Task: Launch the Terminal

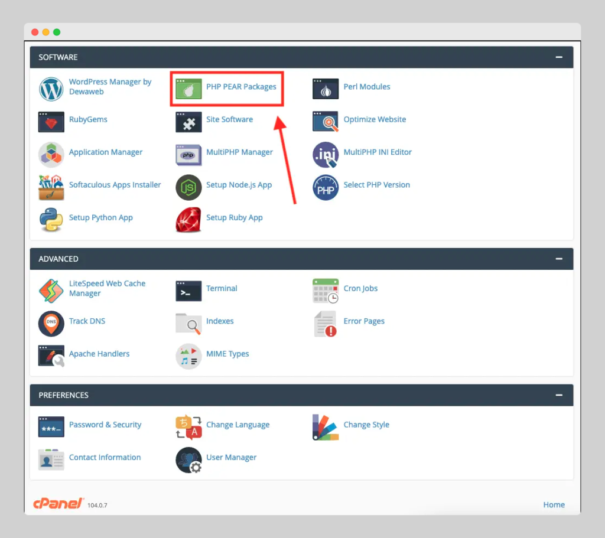Action: 222,288
